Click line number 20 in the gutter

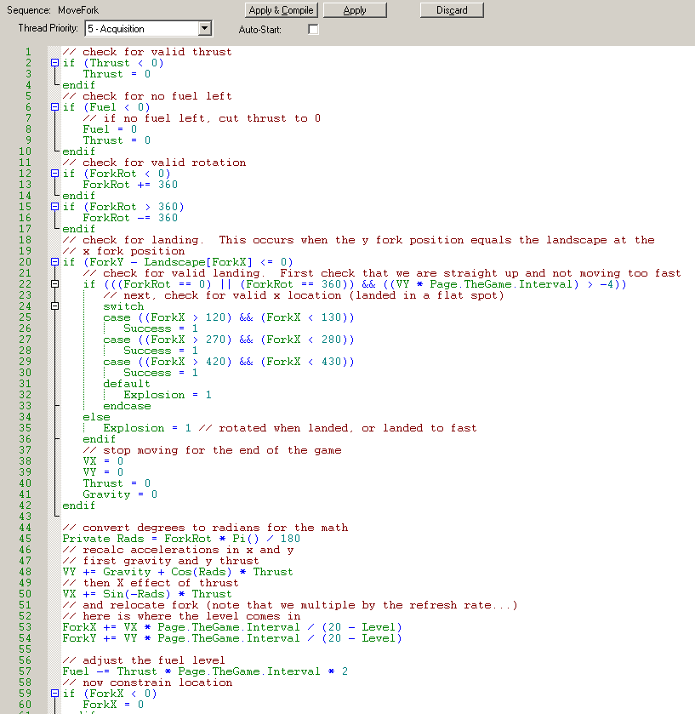(x=26, y=262)
